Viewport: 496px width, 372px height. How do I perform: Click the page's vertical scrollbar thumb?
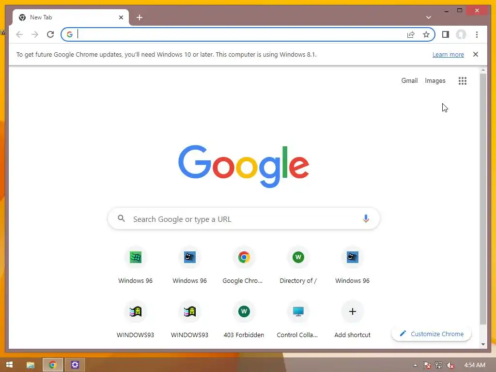[x=483, y=199]
